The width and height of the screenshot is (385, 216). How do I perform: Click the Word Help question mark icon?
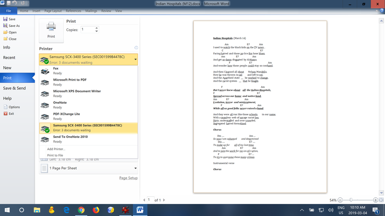point(382,11)
